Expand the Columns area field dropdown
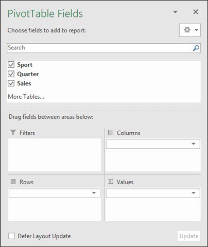Screen dimensions: 208x247 pos(194,144)
